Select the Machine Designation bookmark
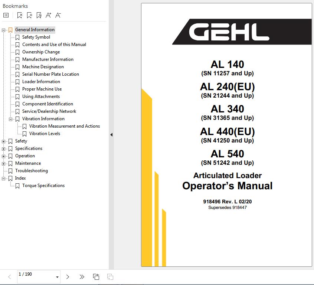The image size is (314, 285). click(43, 67)
